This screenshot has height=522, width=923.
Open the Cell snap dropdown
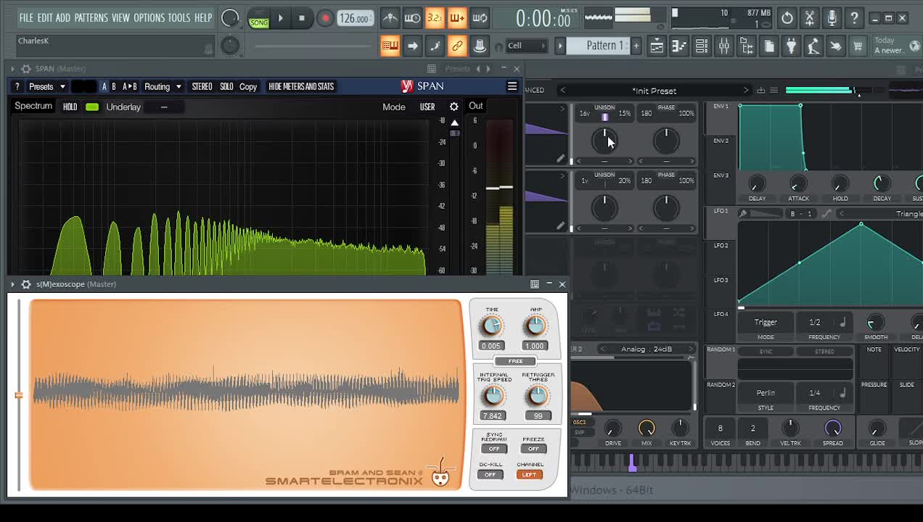click(527, 46)
